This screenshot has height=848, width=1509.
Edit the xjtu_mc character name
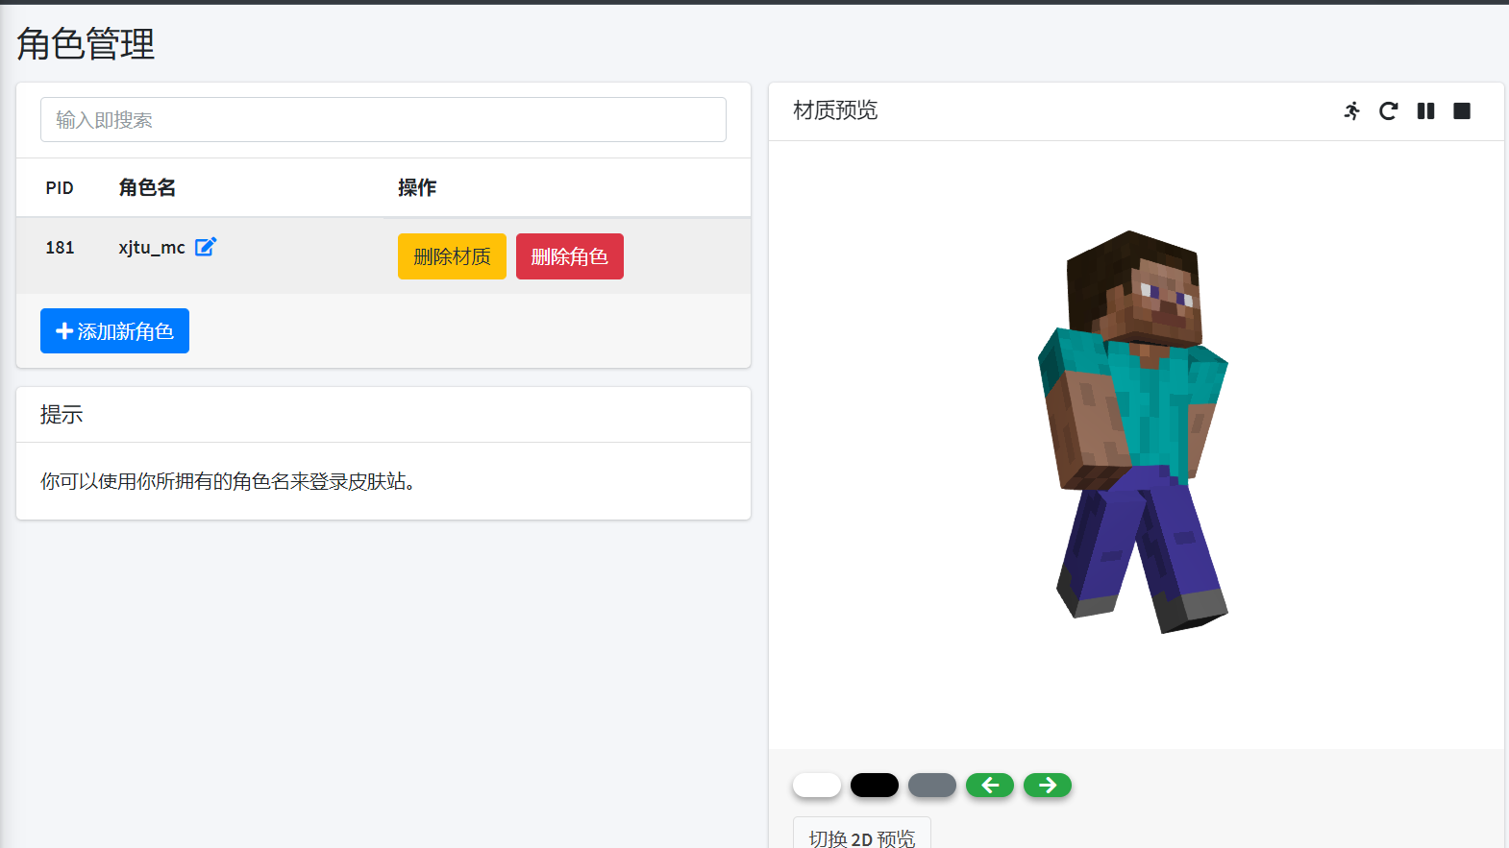coord(206,247)
